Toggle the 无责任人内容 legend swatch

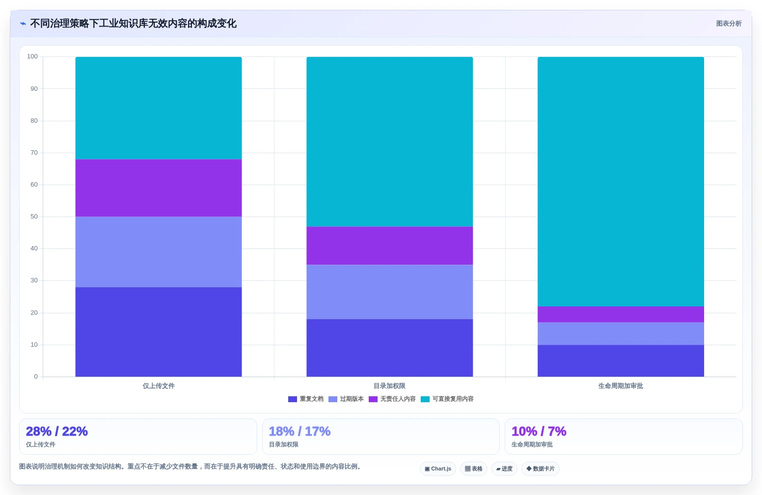point(373,399)
